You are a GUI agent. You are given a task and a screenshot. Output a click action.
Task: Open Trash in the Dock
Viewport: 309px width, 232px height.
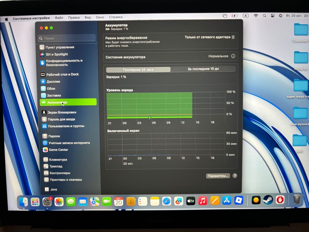click(x=297, y=199)
